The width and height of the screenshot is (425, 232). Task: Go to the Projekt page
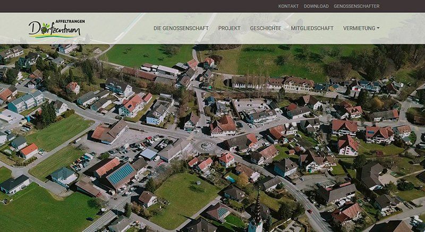pyautogui.click(x=229, y=28)
